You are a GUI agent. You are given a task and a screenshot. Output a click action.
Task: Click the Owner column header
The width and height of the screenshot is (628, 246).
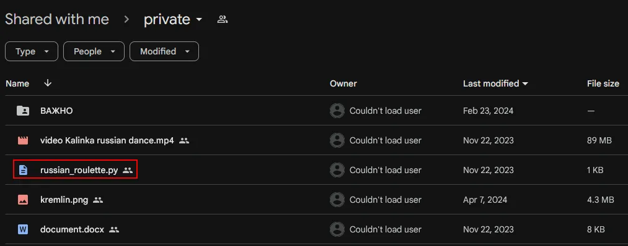[x=343, y=83]
